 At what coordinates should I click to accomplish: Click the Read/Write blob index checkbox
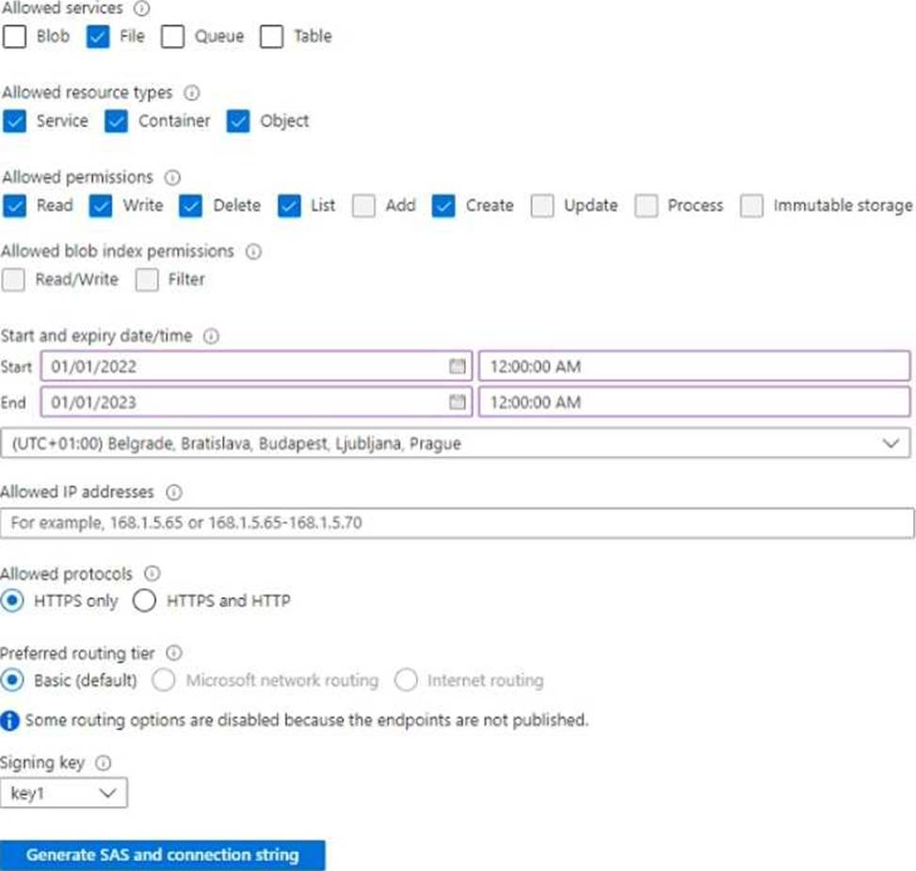(x=13, y=279)
